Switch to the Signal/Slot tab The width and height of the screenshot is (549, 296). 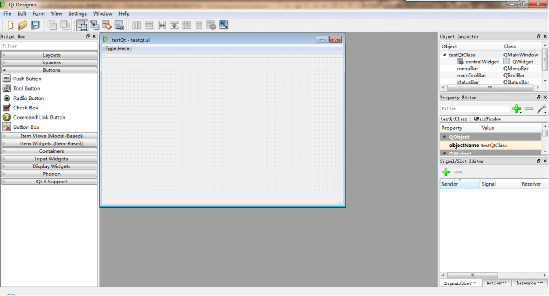[x=461, y=283]
